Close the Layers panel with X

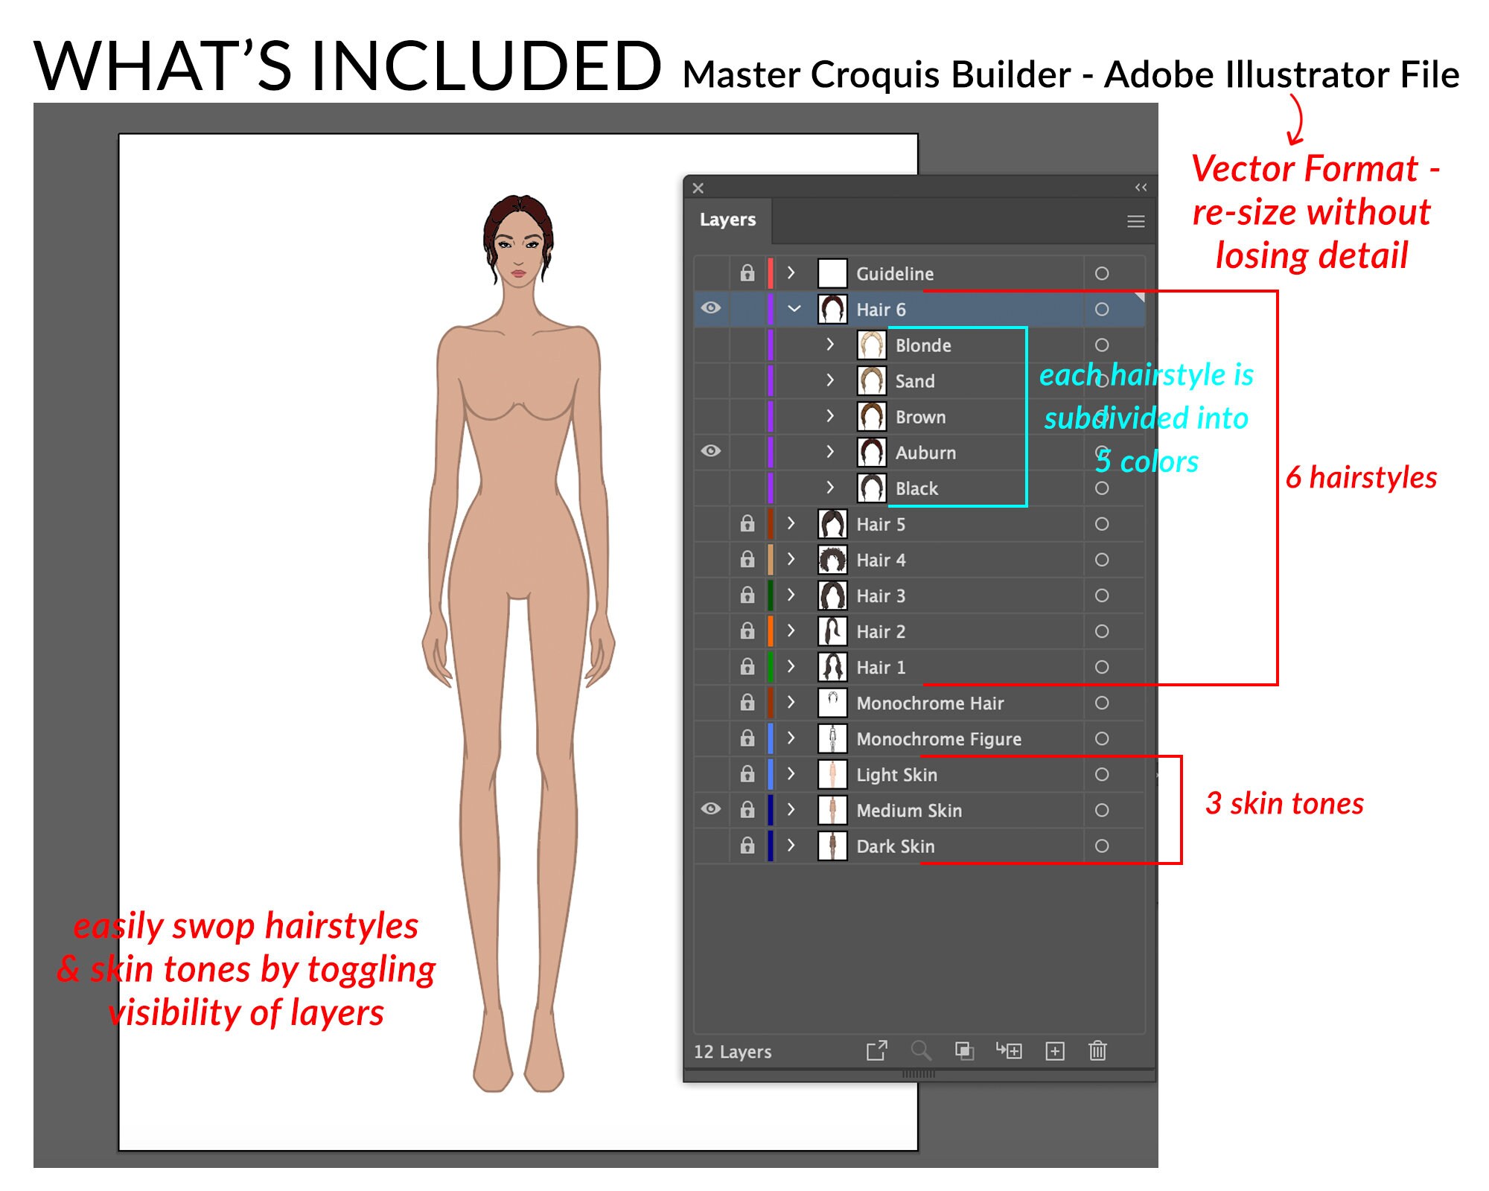coord(698,188)
